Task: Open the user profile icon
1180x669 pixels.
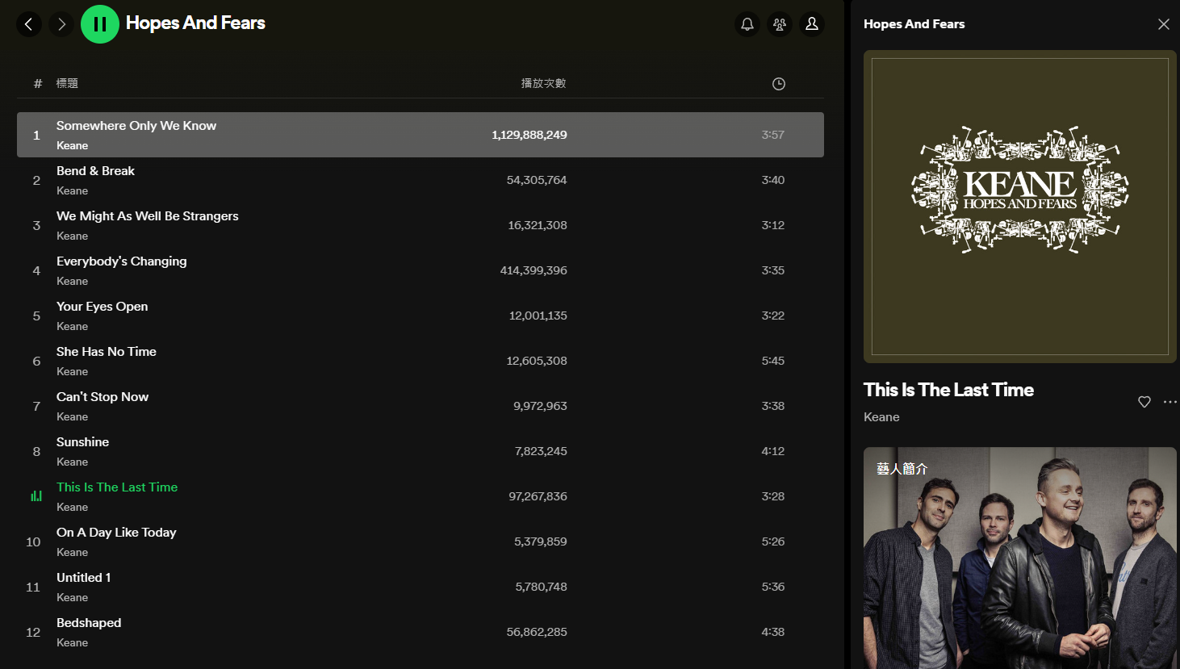Action: point(812,24)
